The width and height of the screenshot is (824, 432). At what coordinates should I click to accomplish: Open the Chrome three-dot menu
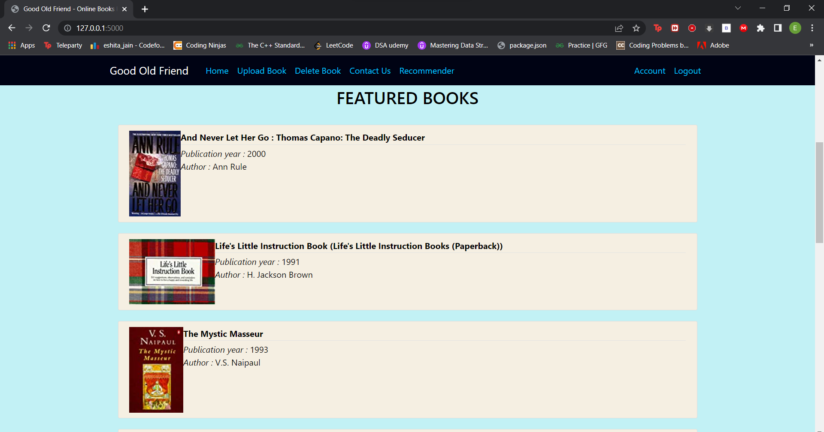pos(812,28)
